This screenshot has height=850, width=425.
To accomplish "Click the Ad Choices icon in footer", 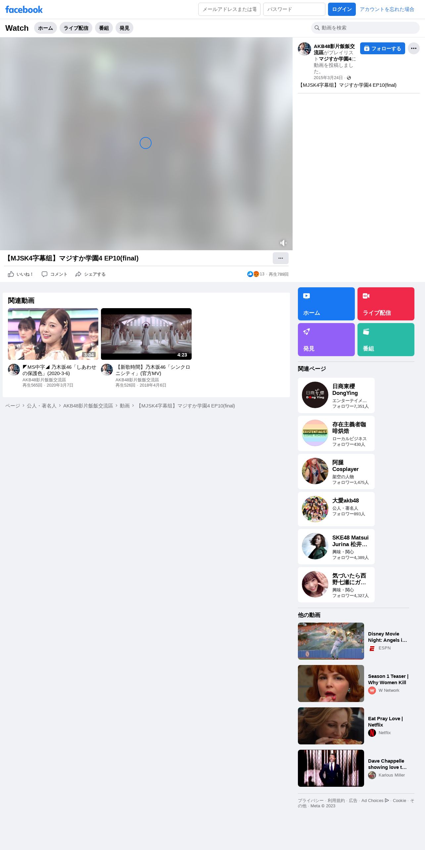I will (x=387, y=800).
